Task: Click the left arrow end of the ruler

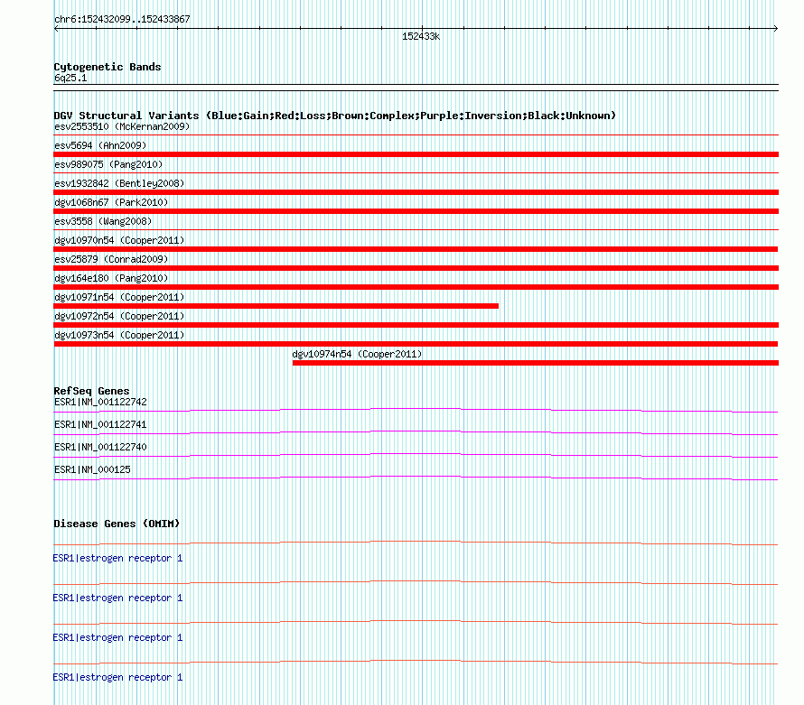Action: pos(56,29)
